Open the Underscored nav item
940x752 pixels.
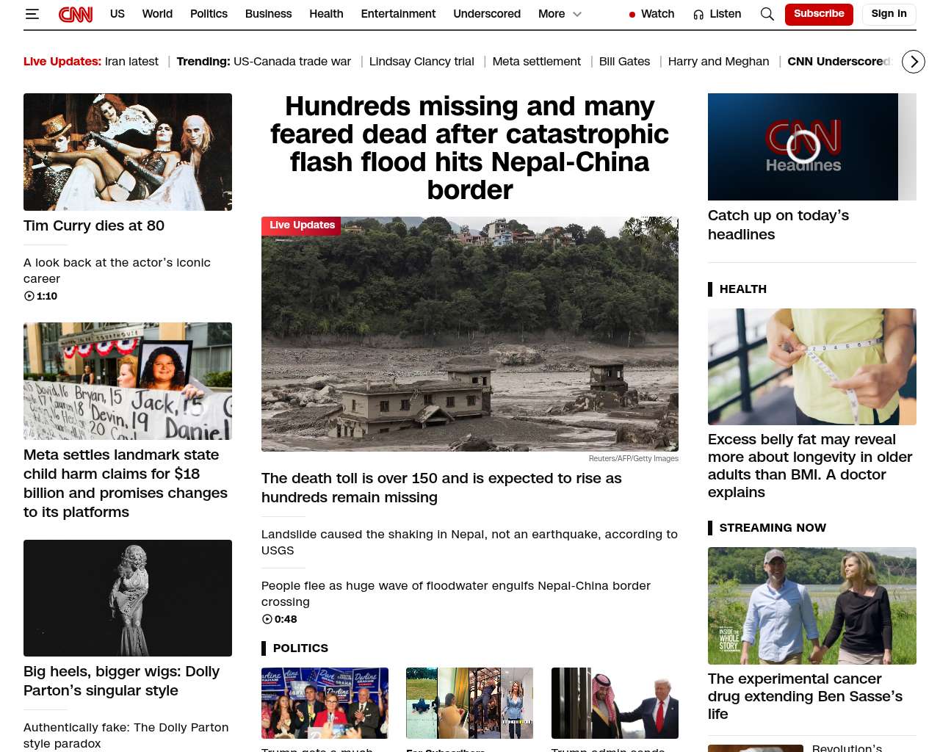click(x=487, y=14)
